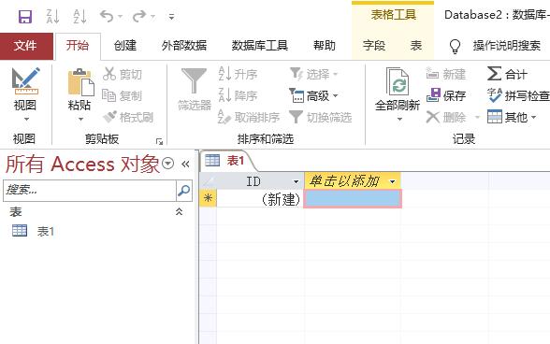Image resolution: width=550 pixels, height=344 pixels.
Task: Open the 高级 filter options dropdown
Action: click(x=314, y=95)
